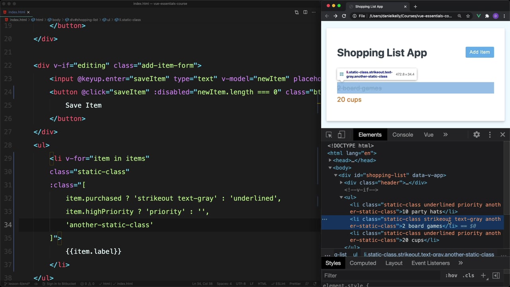
Task: Switch to the Console tab
Action: point(402,135)
